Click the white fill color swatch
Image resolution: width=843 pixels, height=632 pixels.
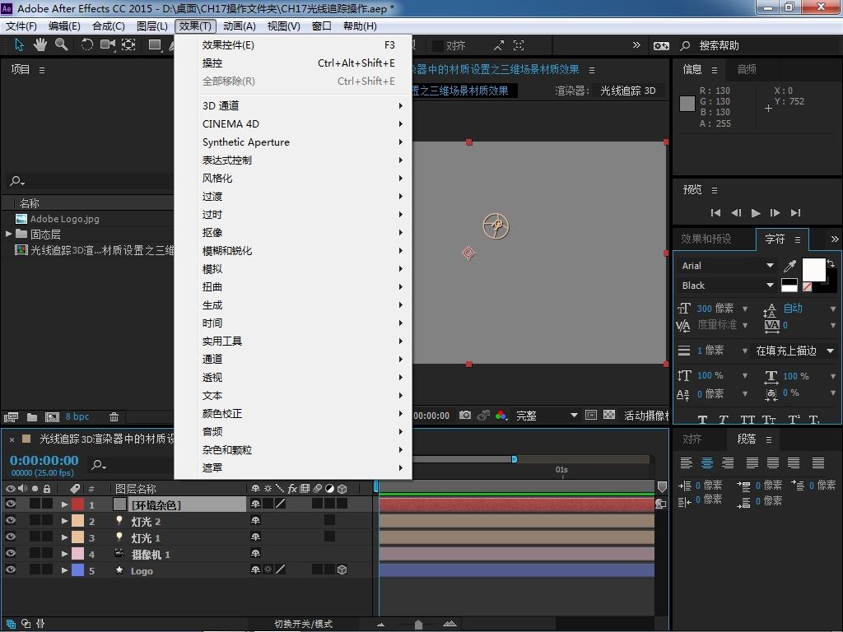click(x=813, y=269)
